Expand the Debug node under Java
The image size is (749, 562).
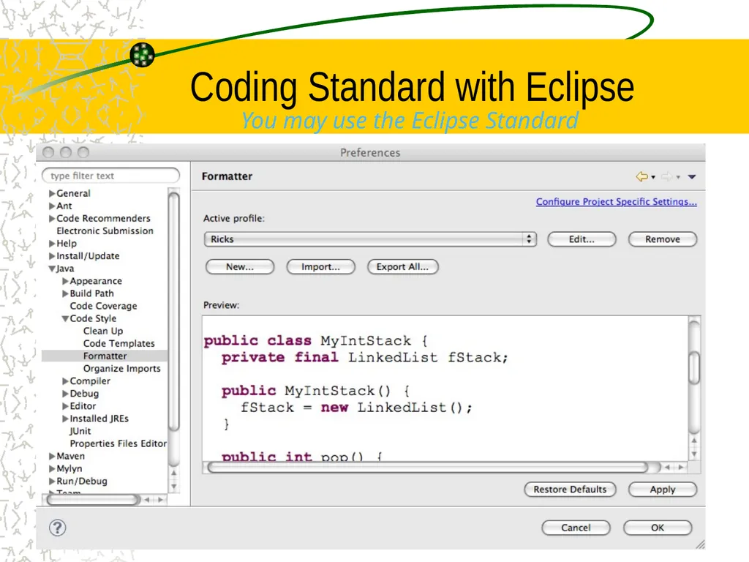(x=65, y=394)
